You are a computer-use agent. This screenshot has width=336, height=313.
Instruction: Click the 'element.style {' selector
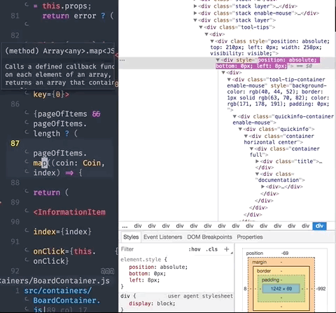pyautogui.click(x=143, y=259)
